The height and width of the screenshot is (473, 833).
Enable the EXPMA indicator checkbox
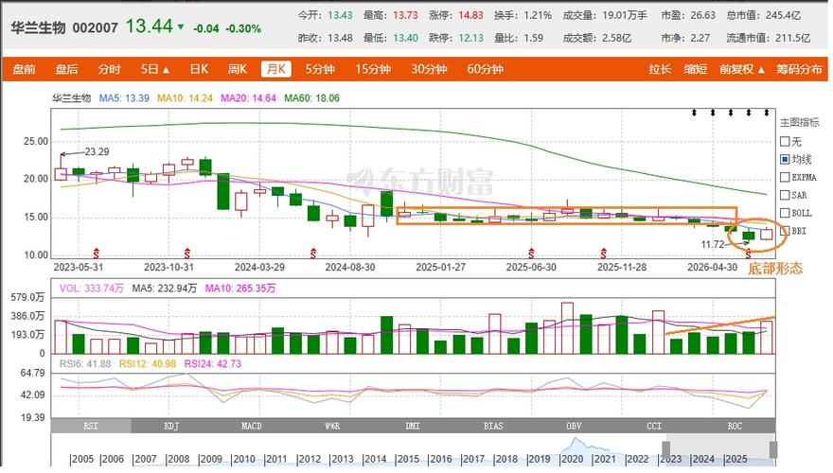tap(785, 177)
